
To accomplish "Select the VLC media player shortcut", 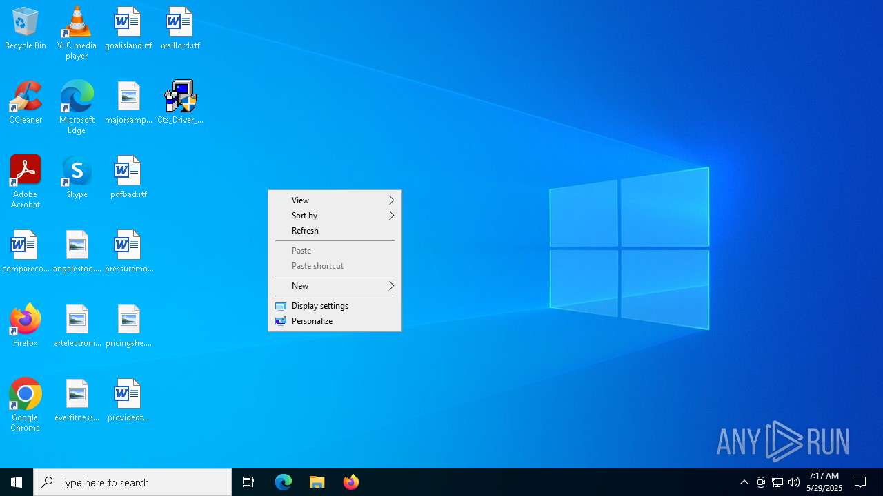I will click(x=77, y=33).
